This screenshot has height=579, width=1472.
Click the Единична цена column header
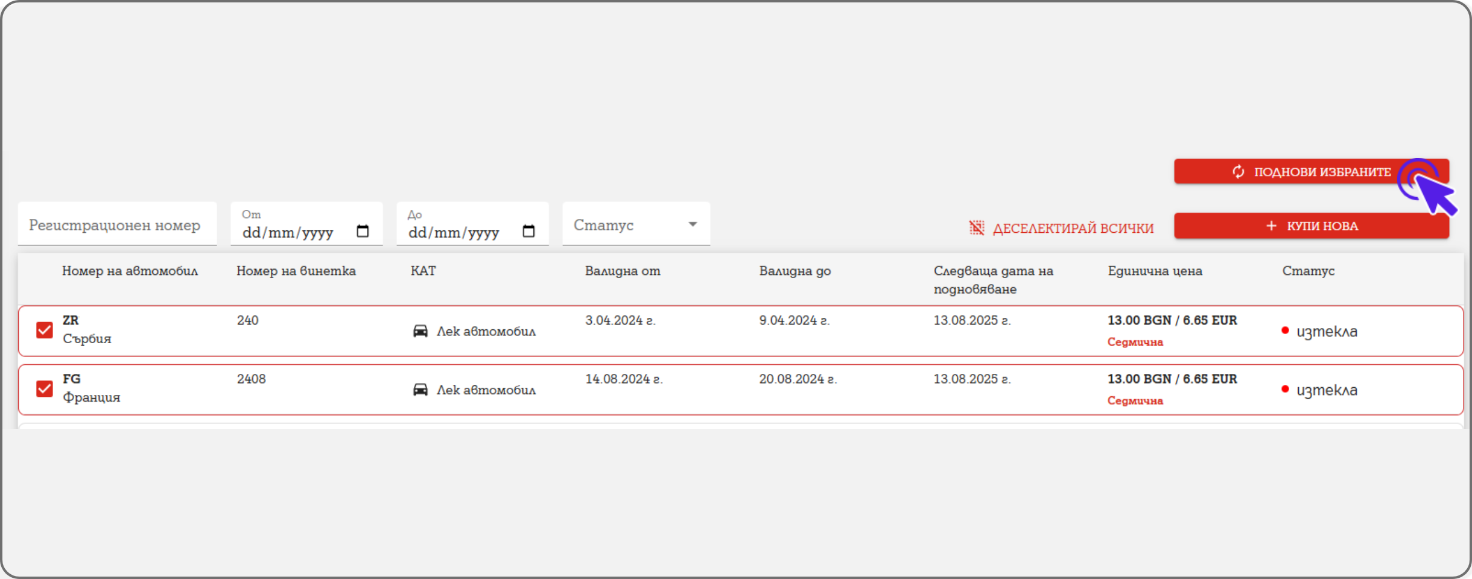click(x=1155, y=271)
